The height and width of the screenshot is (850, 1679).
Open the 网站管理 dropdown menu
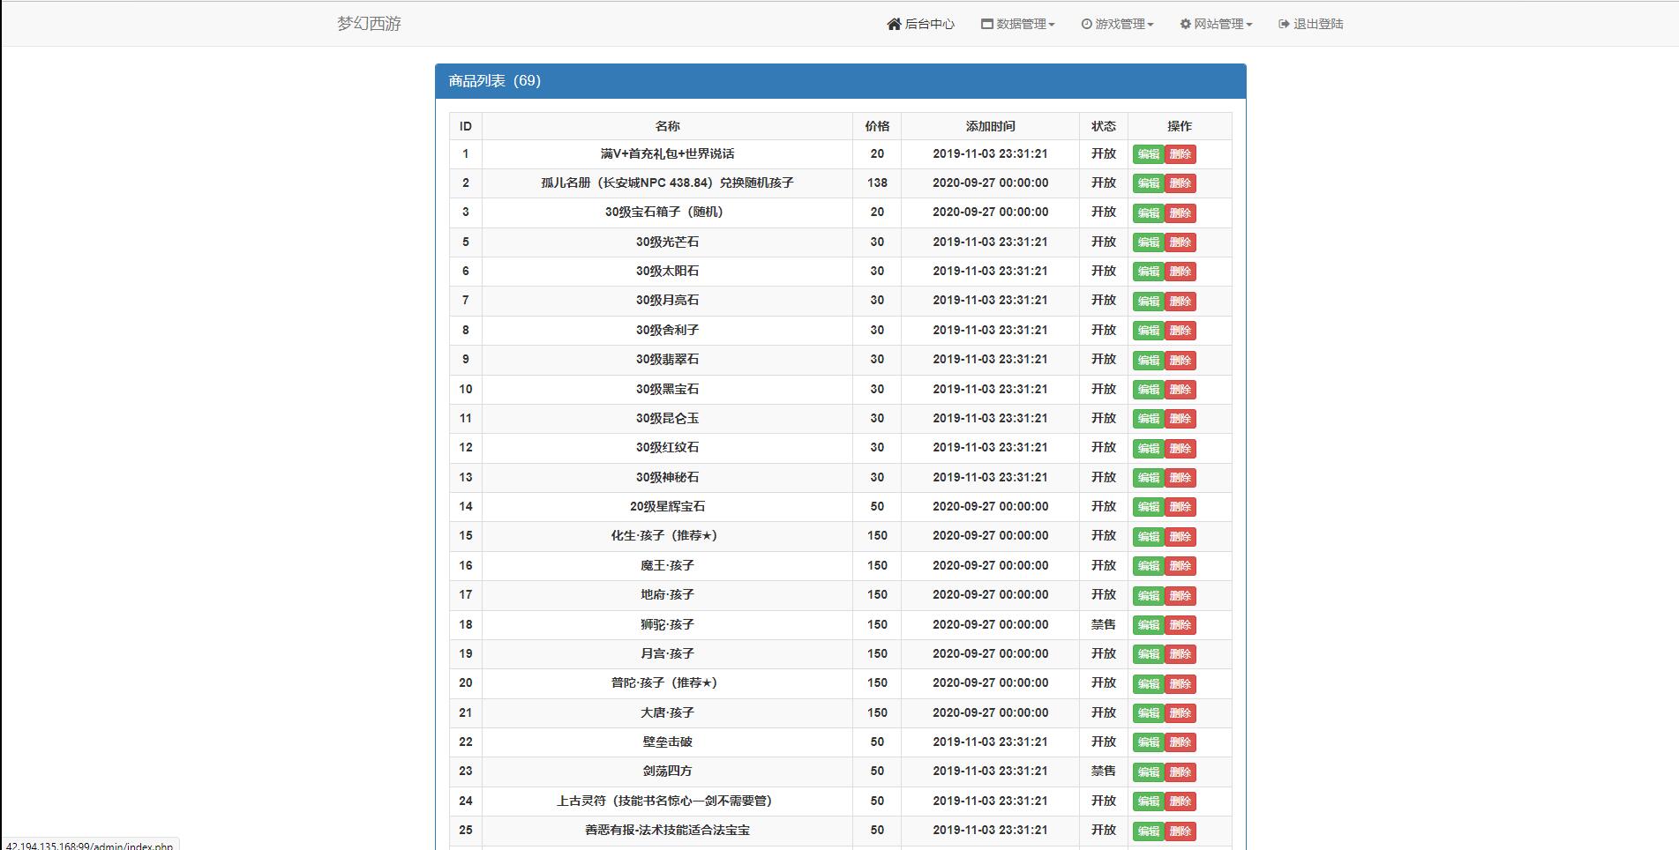(1218, 24)
